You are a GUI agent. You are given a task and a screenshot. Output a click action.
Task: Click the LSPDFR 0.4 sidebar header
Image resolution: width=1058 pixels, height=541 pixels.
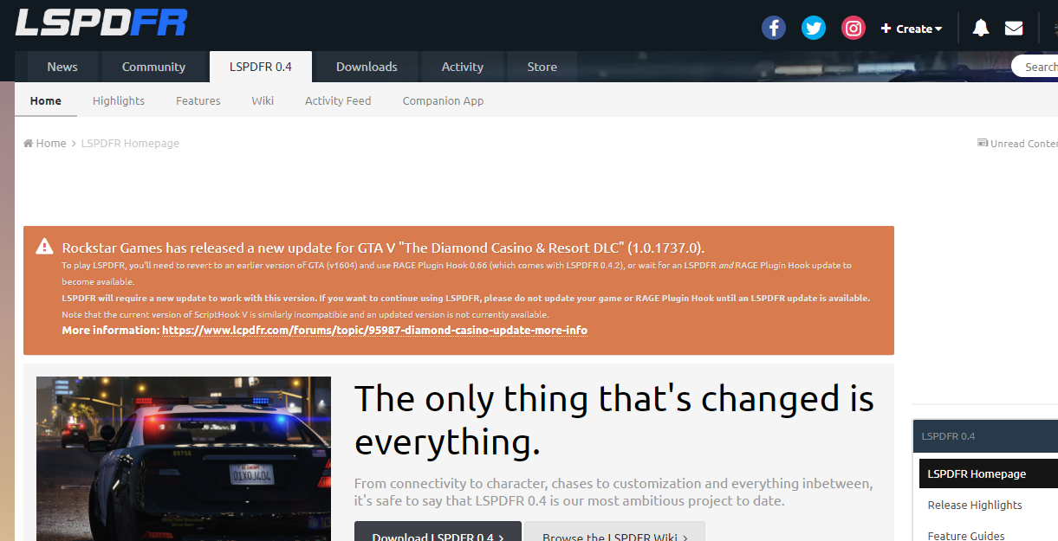point(985,435)
